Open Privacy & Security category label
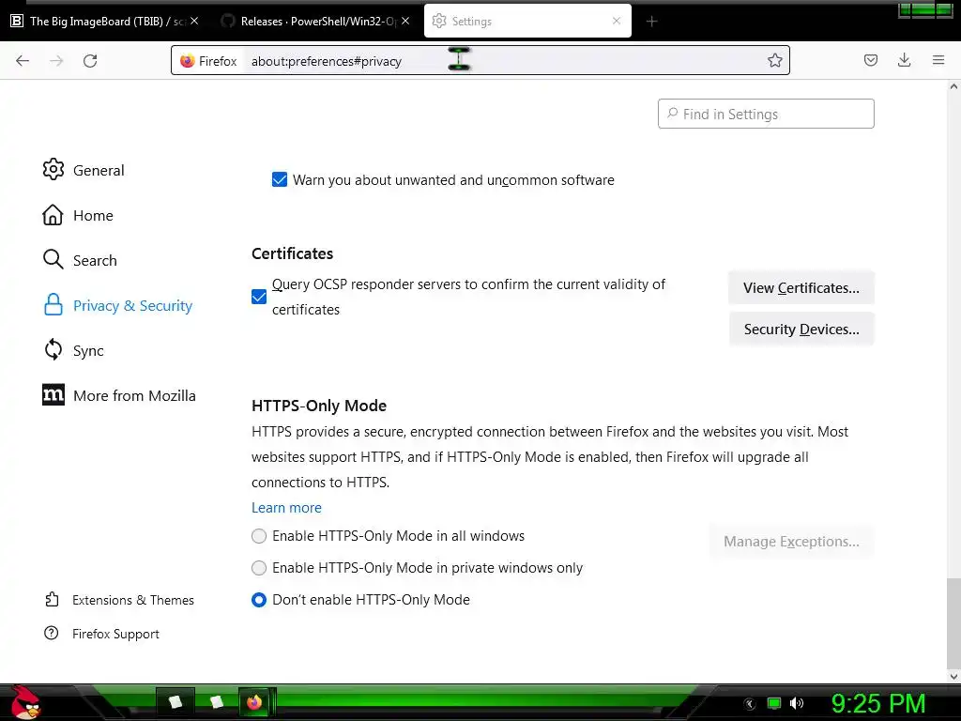 click(x=132, y=305)
